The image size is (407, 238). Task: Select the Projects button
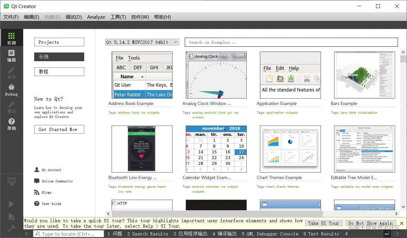[x=59, y=42]
